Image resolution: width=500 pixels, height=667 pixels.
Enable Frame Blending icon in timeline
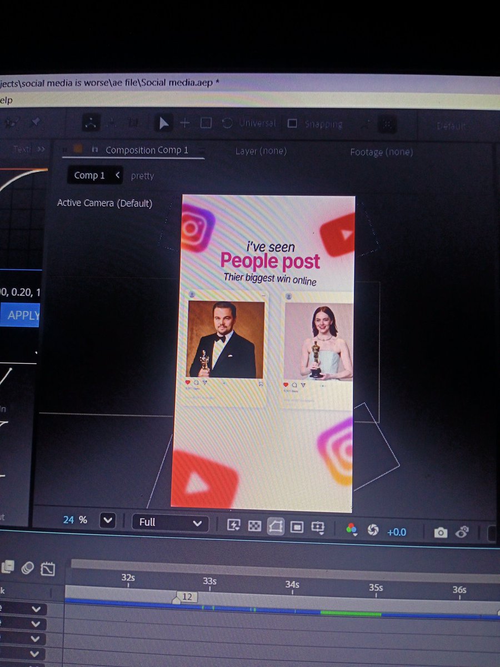pos(8,567)
